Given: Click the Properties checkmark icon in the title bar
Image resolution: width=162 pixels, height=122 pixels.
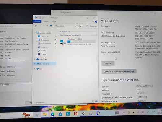Looking at the screenshot, I should point(40,18).
